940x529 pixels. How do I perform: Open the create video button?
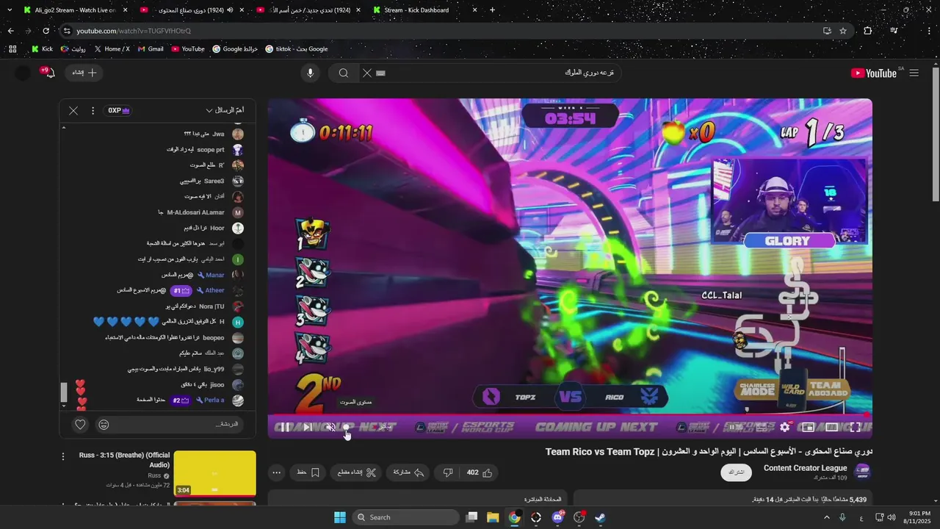(84, 73)
